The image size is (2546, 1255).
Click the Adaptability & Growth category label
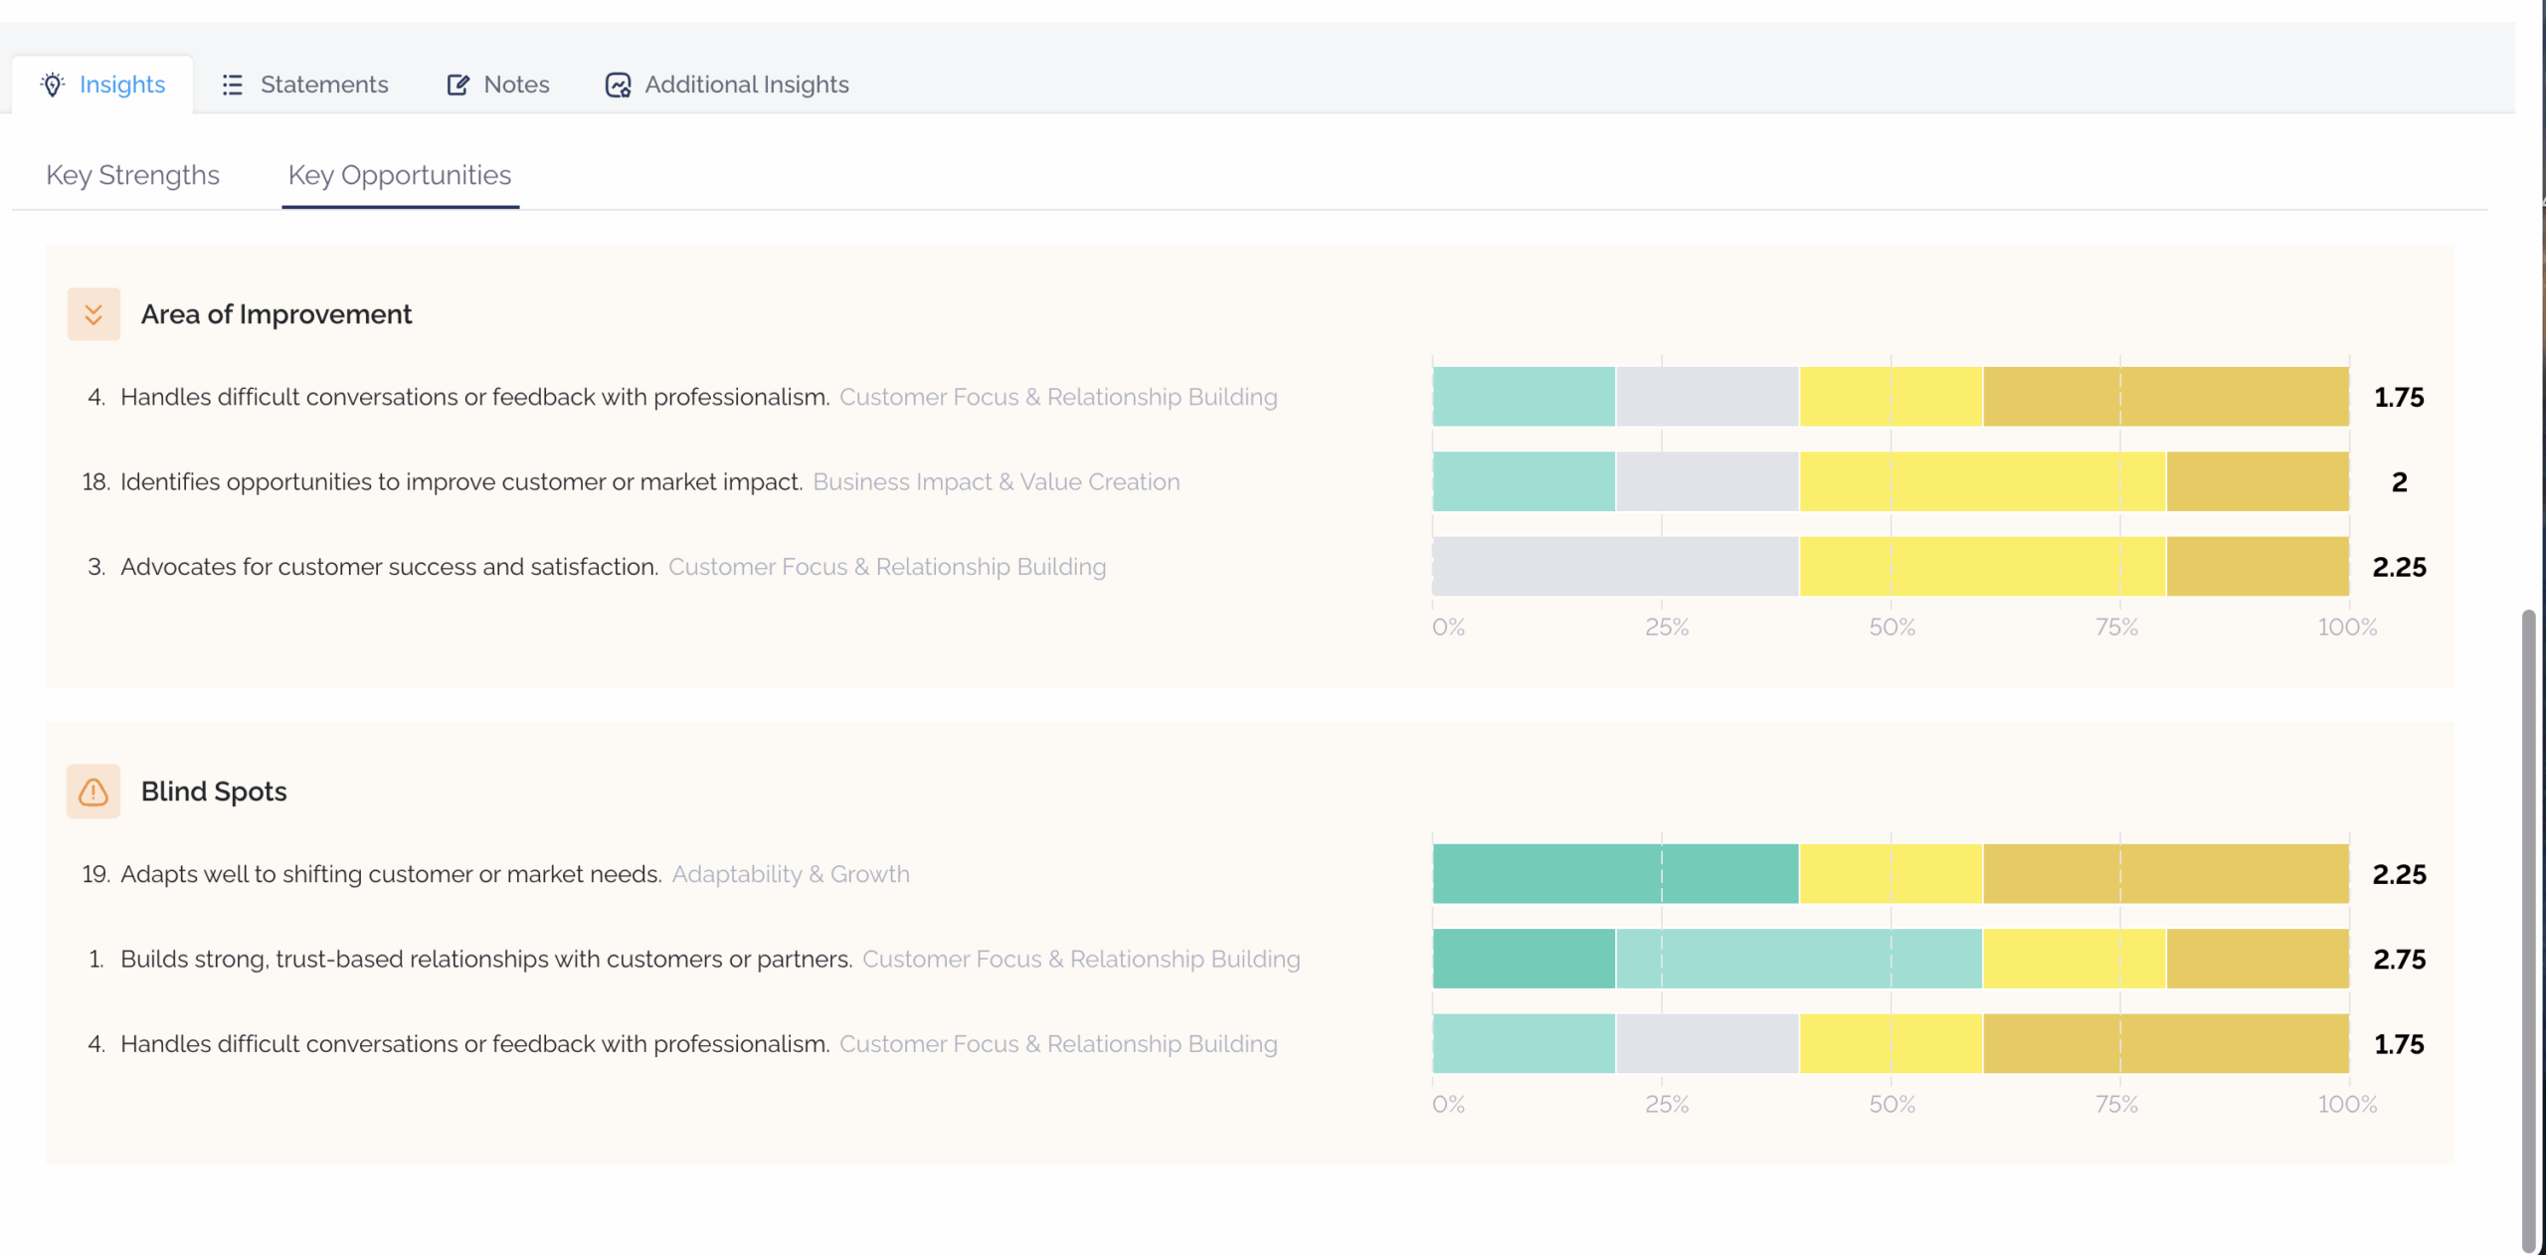coord(791,874)
